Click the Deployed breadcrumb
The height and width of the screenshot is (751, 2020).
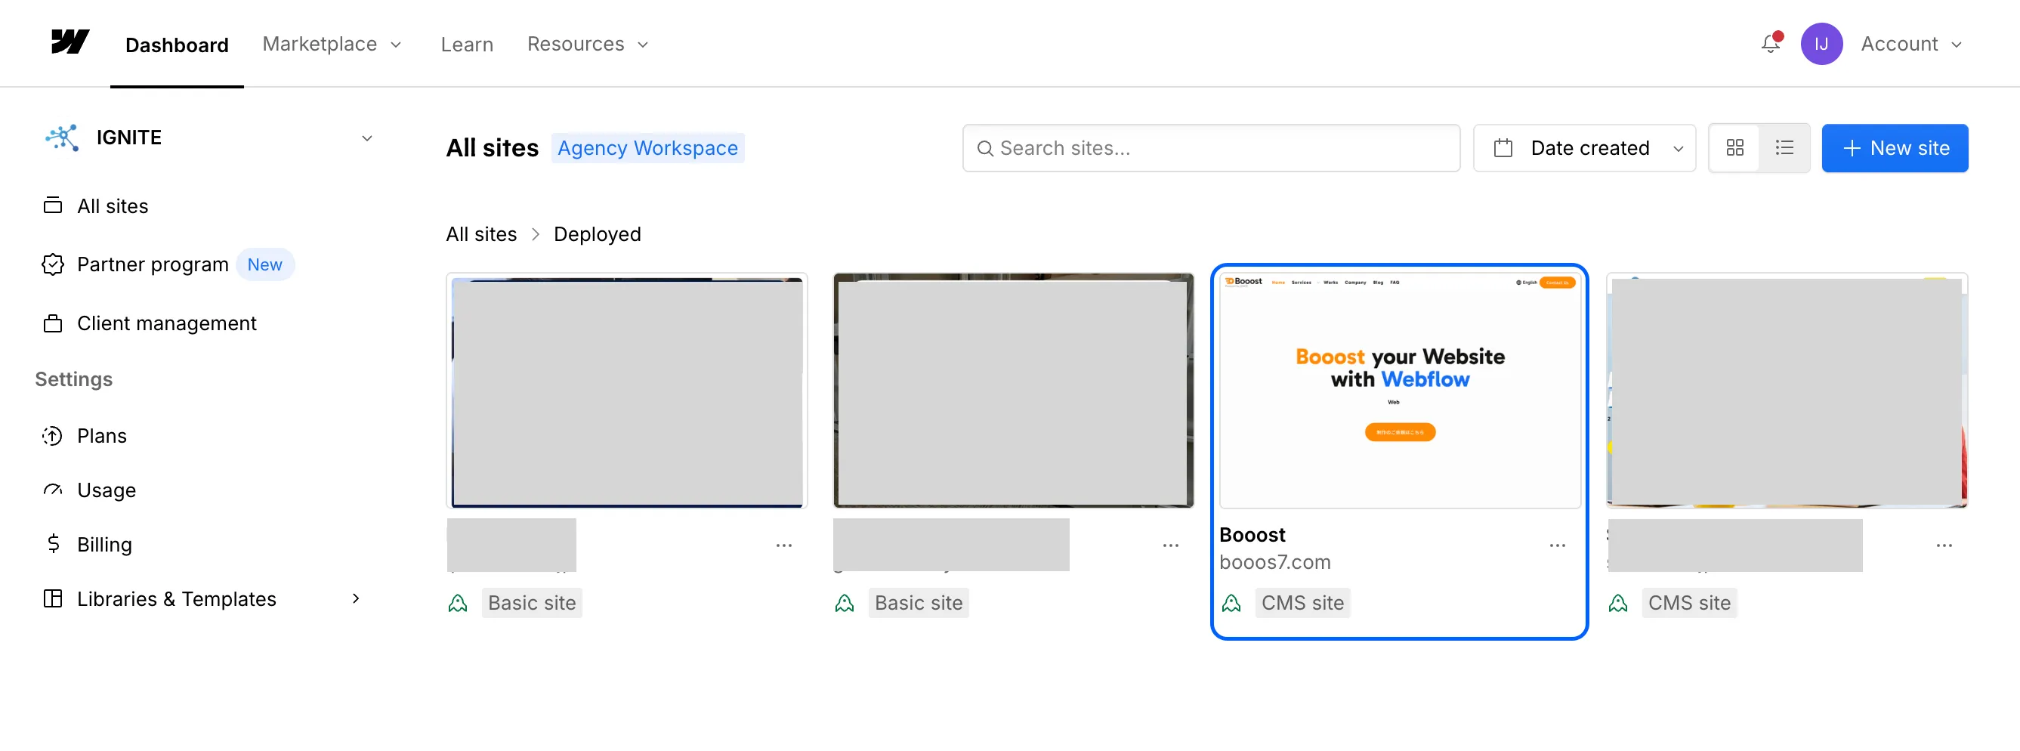pyautogui.click(x=597, y=233)
